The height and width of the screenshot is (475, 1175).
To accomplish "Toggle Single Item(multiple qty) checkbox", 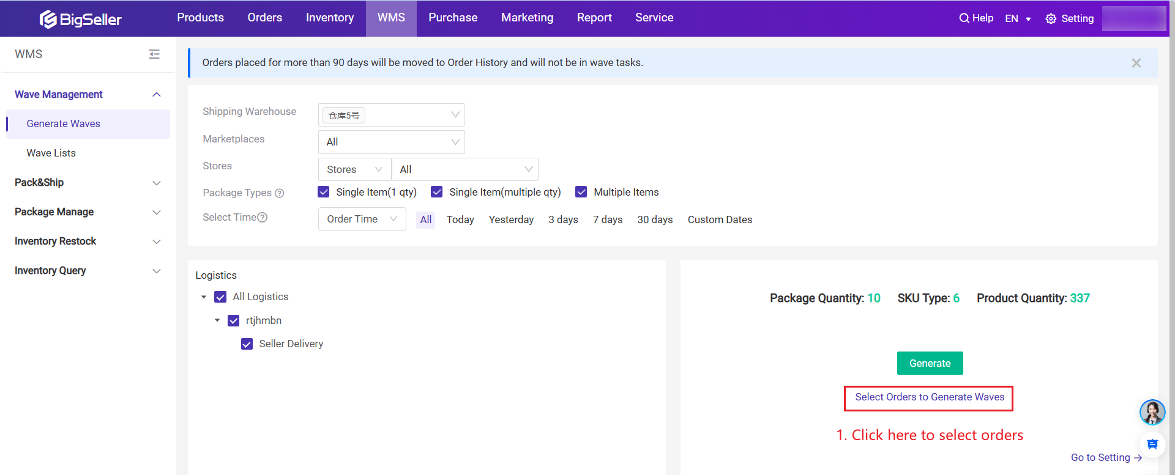I will tap(437, 192).
